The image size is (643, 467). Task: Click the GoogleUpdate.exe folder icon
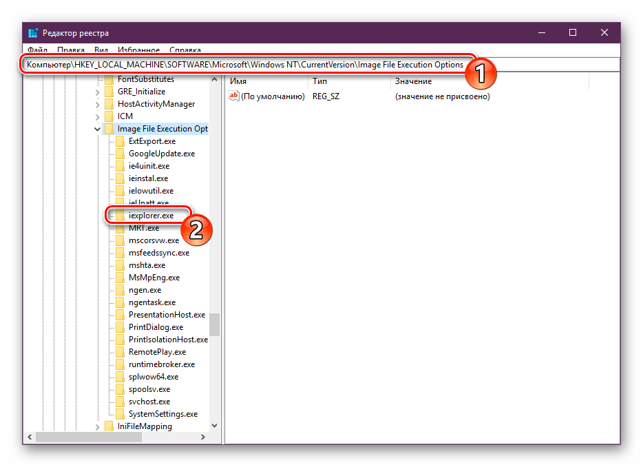pos(120,154)
